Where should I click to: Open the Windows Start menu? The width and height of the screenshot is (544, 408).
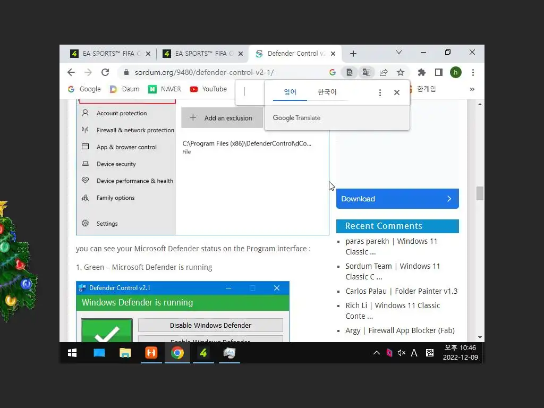click(x=72, y=353)
